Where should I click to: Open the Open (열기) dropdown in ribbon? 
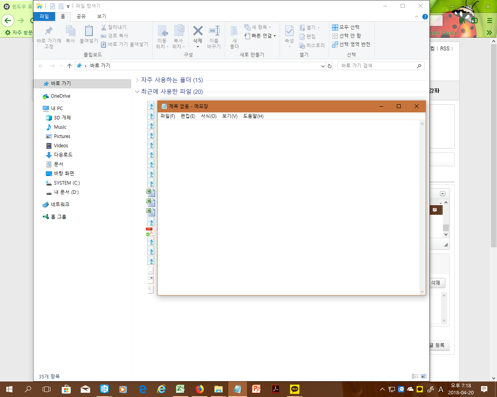point(319,28)
